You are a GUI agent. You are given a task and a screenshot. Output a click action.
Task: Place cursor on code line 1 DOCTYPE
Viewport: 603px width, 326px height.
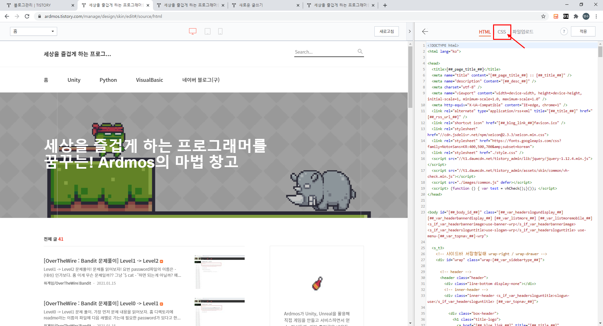coord(443,45)
